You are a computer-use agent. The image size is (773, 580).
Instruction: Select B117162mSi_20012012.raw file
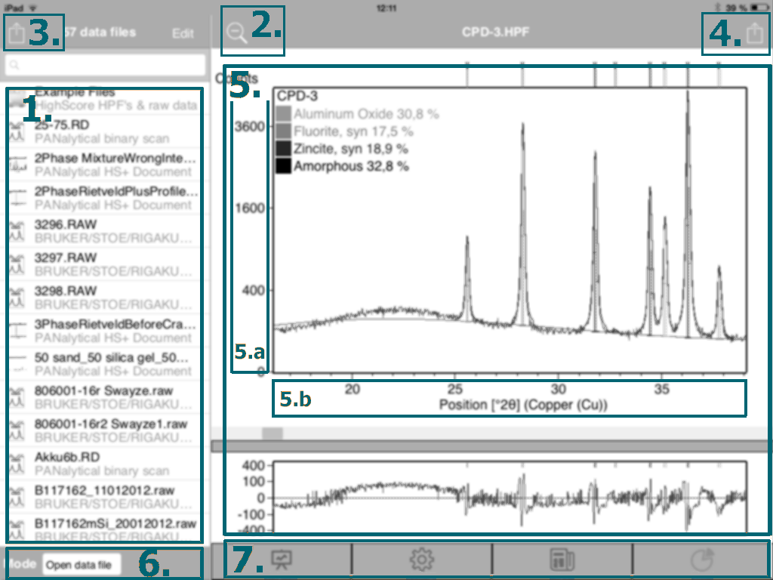click(x=105, y=529)
